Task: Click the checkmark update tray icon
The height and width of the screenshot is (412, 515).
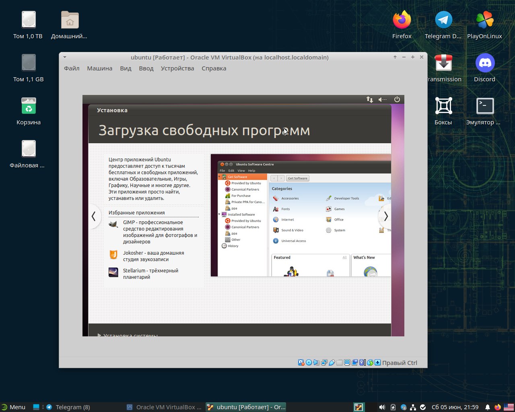Action: (x=423, y=407)
